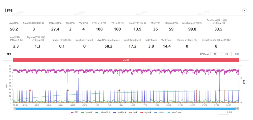Collapse the FPS panel with the top-right arrow
This screenshot has width=253, height=120.
point(244,10)
